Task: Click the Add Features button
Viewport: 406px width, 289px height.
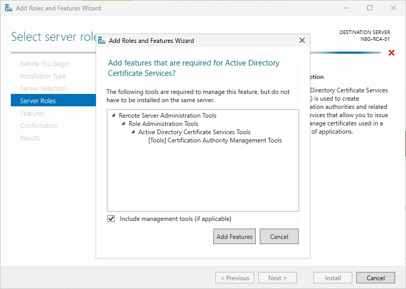Action: 235,236
